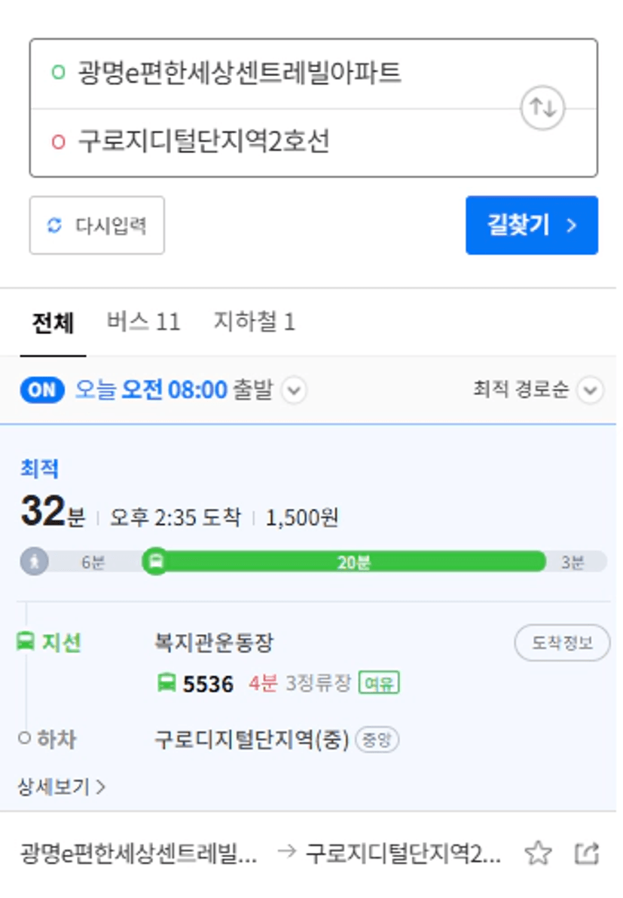Swap origin and destination with arrows icon
This screenshot has height=898, width=623.
click(542, 108)
